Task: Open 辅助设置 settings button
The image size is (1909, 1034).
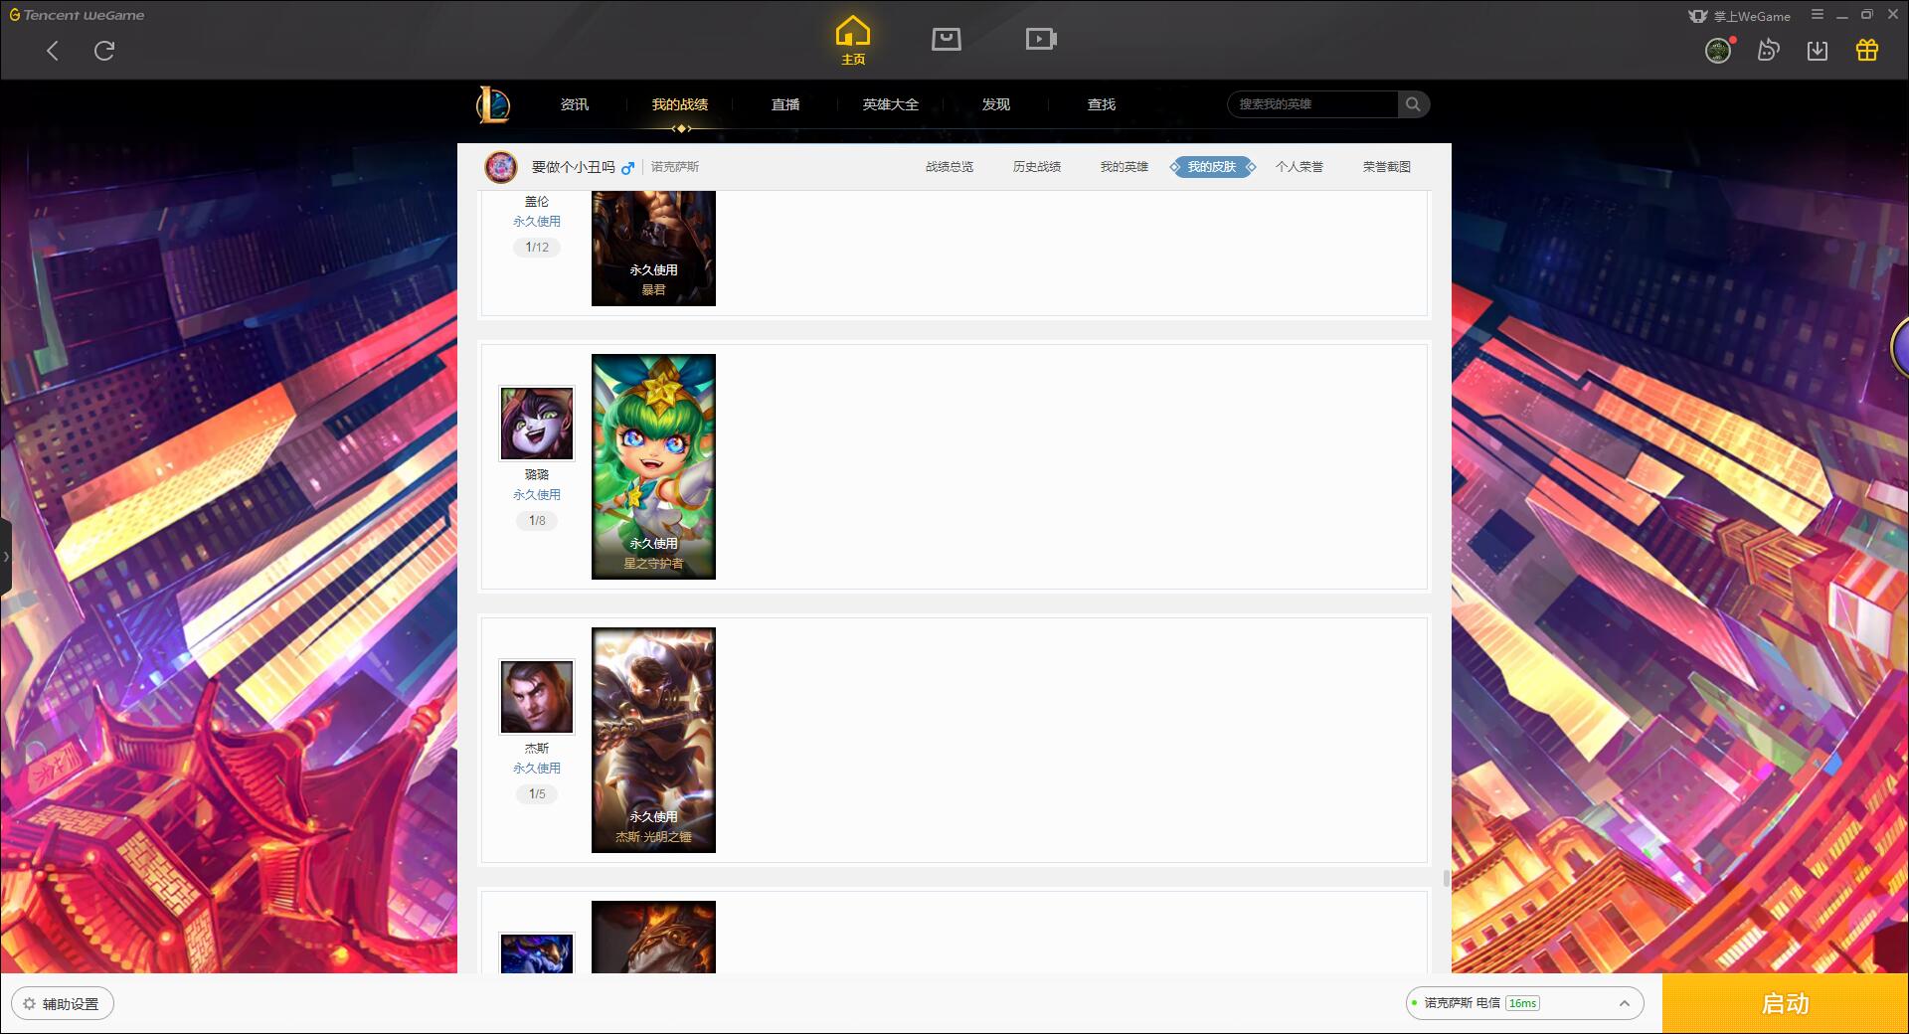Action: coord(63,1004)
